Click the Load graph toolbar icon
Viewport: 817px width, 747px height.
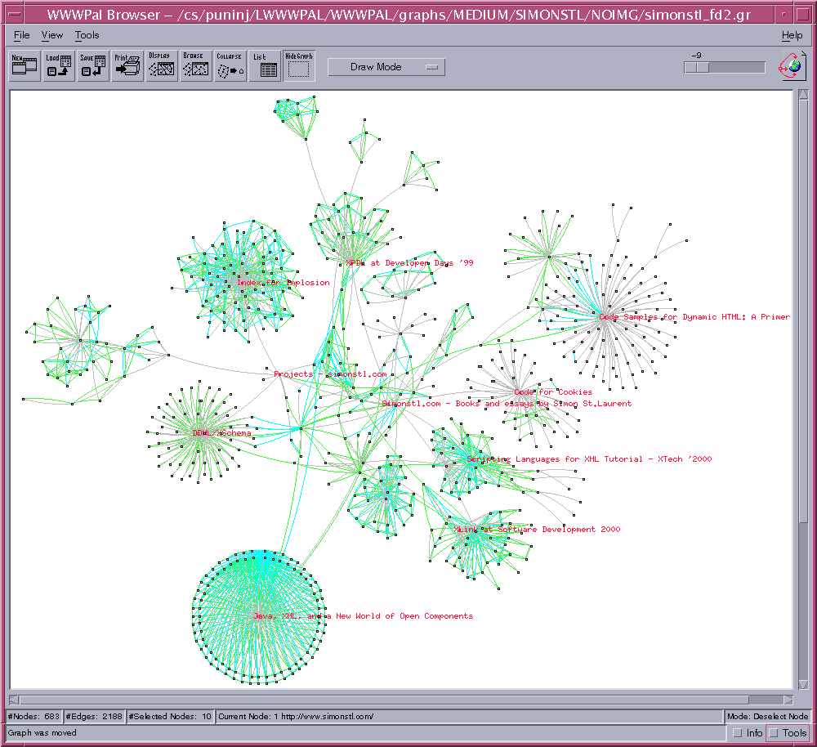[58, 65]
